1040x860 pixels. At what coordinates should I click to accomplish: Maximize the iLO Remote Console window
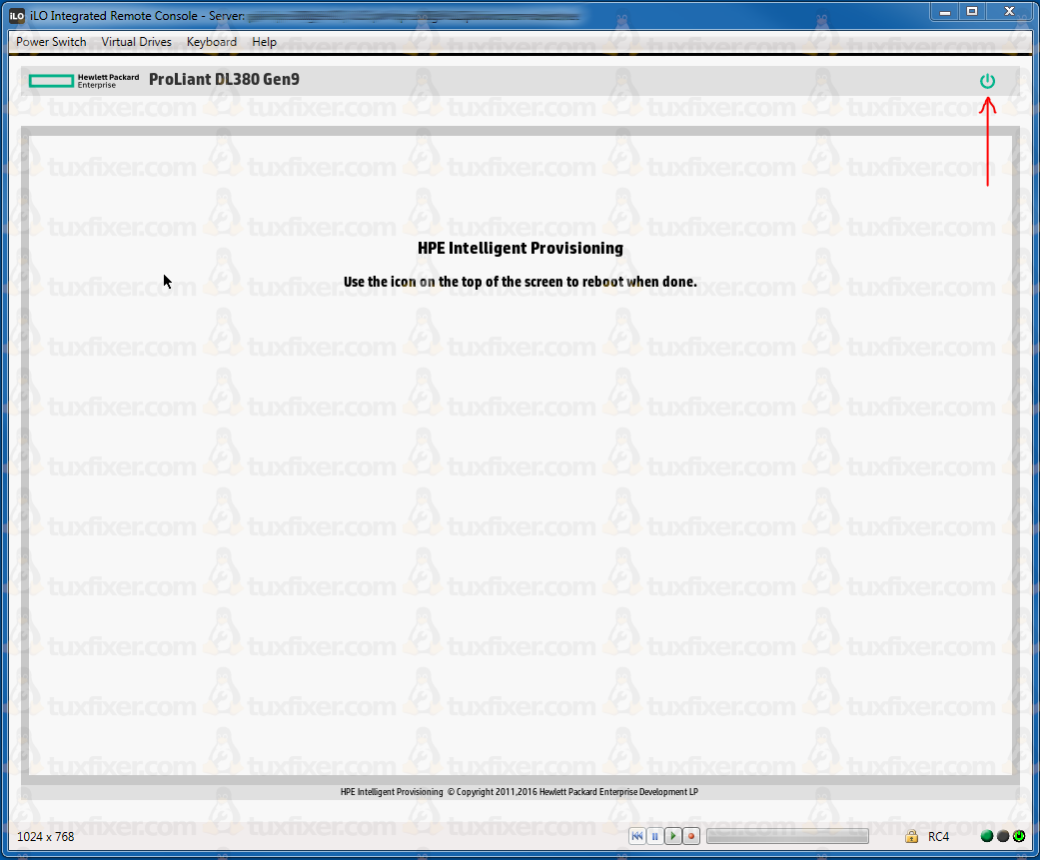pyautogui.click(x=971, y=11)
